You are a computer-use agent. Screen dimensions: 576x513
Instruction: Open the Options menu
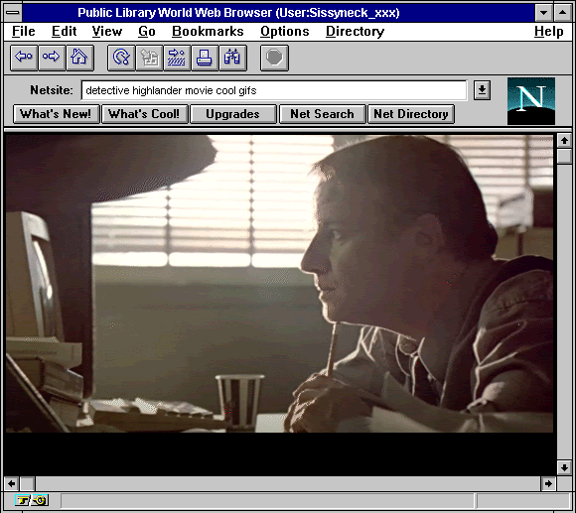click(285, 32)
